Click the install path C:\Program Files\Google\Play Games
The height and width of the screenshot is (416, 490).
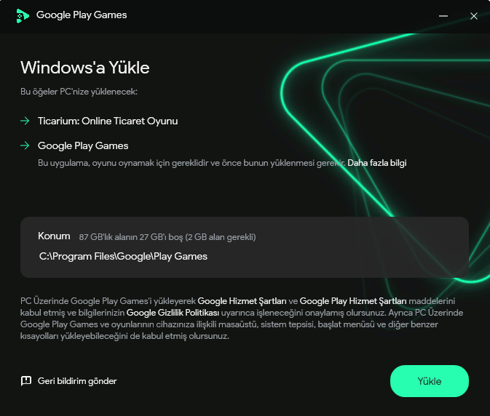click(123, 256)
